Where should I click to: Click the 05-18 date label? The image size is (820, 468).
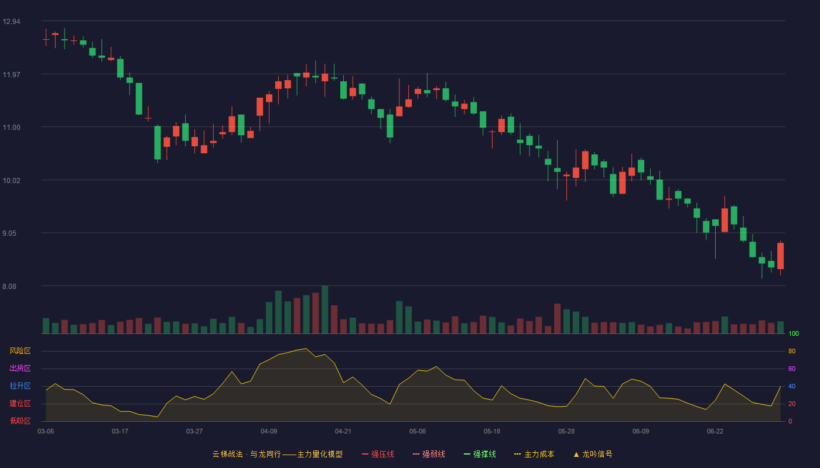click(x=492, y=431)
